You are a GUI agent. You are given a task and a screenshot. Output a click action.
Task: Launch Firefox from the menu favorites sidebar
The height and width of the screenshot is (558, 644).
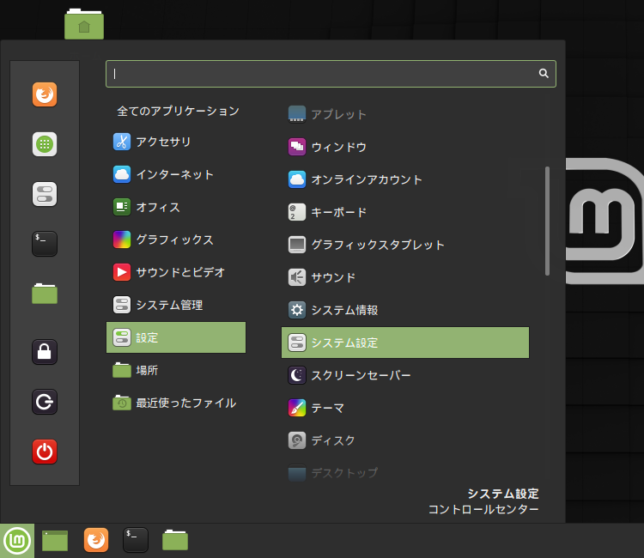[45, 94]
